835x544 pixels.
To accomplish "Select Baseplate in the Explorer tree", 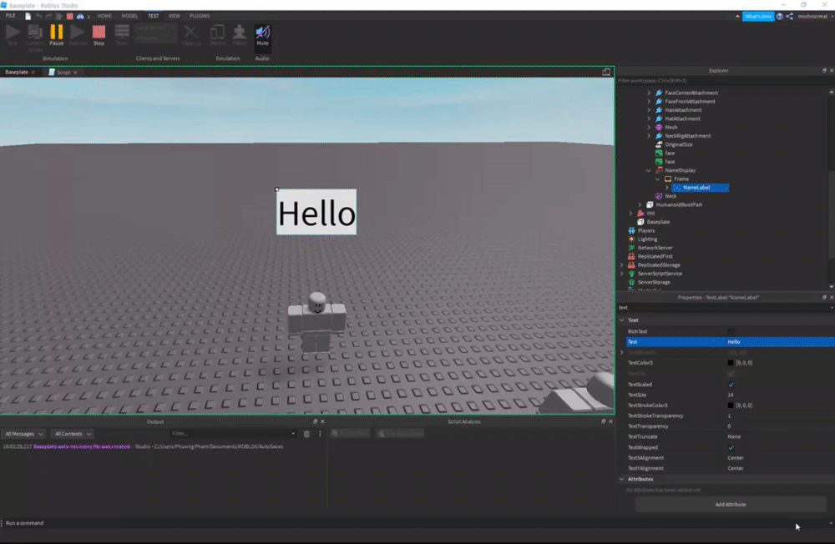I will click(658, 222).
